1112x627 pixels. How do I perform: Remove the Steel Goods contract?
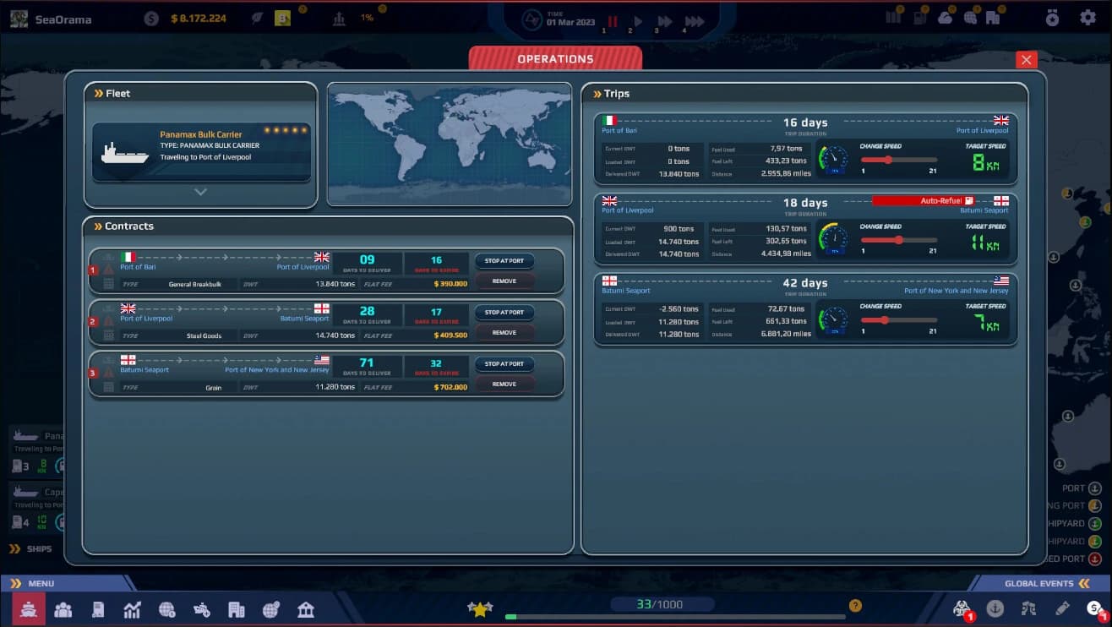click(x=504, y=332)
